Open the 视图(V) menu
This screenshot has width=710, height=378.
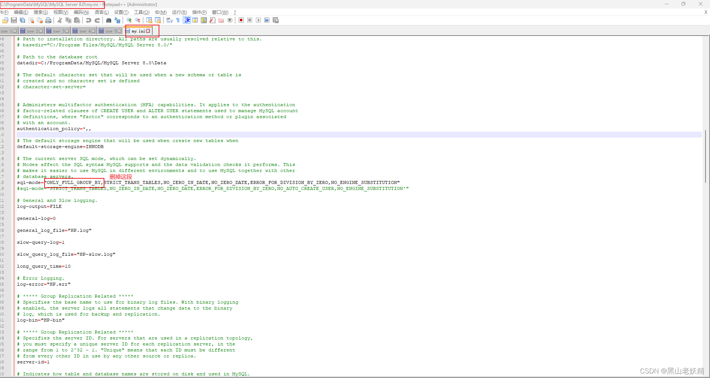61,12
